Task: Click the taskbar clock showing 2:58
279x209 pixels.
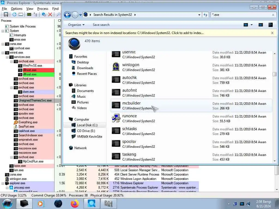Action: pos(263,204)
